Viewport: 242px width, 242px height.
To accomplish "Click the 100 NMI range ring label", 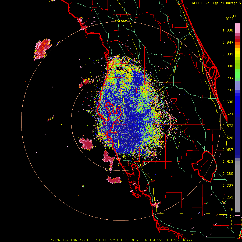I will click(x=121, y=21).
